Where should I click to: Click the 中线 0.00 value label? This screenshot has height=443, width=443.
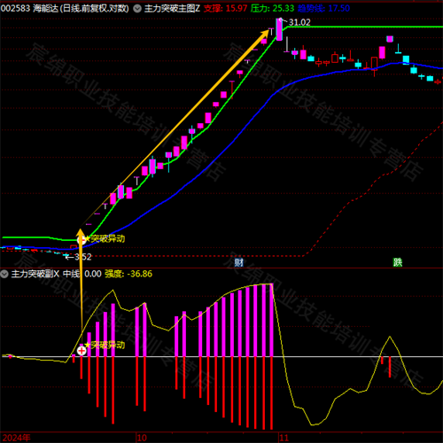pyautogui.click(x=82, y=274)
